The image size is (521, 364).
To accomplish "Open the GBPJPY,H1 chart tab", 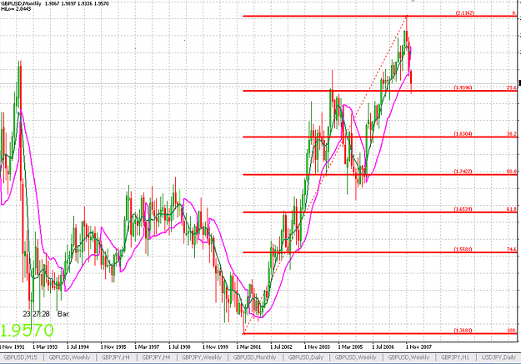I will pyautogui.click(x=454, y=357).
